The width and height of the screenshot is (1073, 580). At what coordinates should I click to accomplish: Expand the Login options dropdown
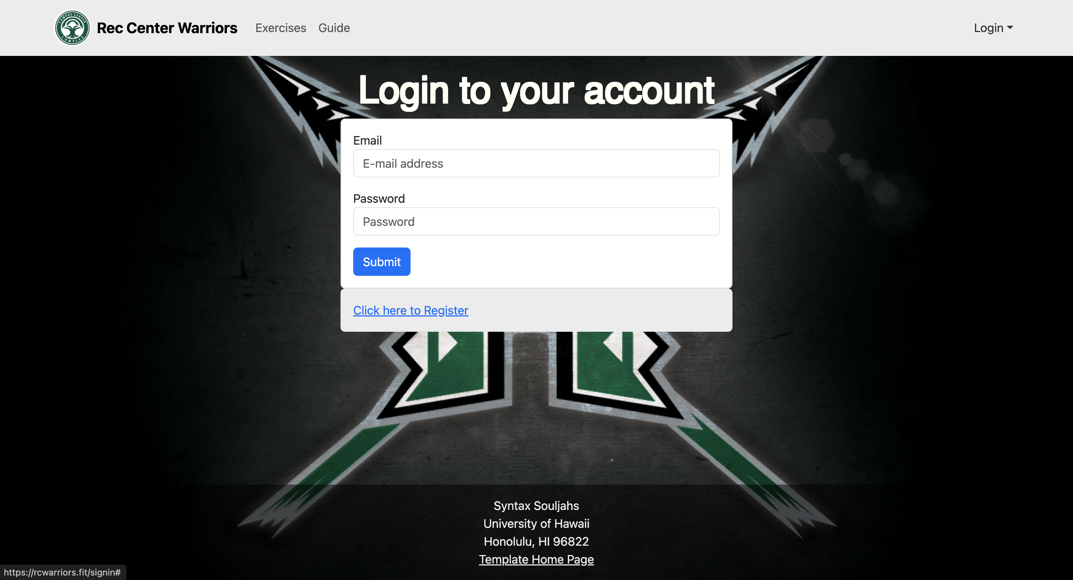(994, 28)
